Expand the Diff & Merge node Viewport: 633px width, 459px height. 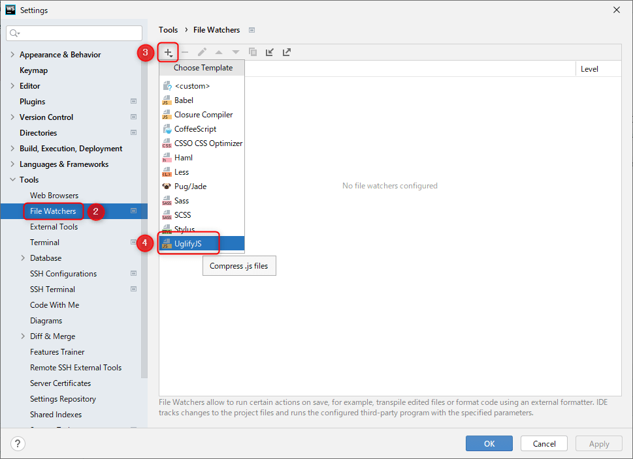click(23, 336)
